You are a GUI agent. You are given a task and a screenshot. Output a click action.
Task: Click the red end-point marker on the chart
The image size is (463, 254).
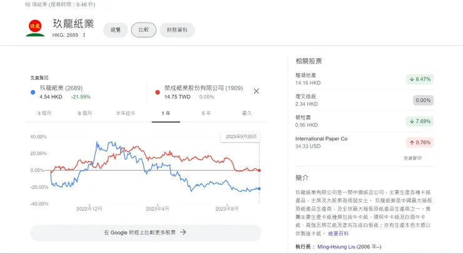click(259, 170)
